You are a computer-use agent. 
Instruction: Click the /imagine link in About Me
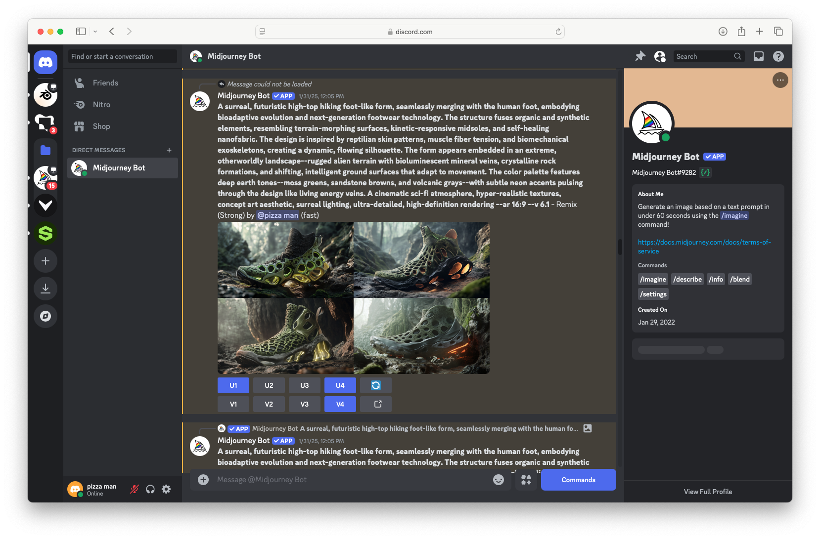click(x=734, y=215)
